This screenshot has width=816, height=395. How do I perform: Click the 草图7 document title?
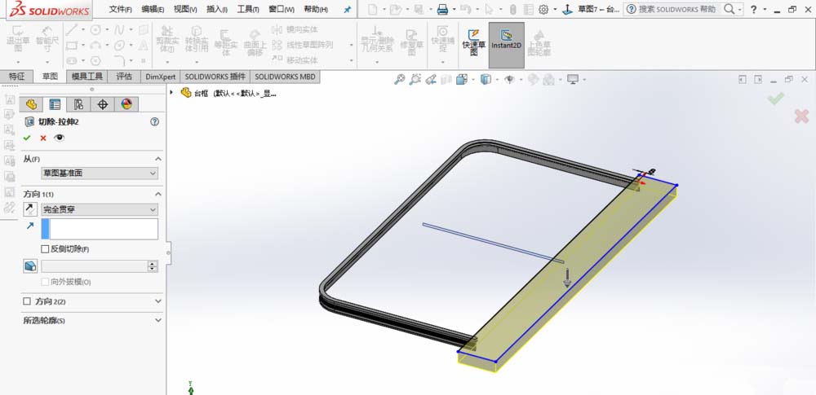pos(599,9)
